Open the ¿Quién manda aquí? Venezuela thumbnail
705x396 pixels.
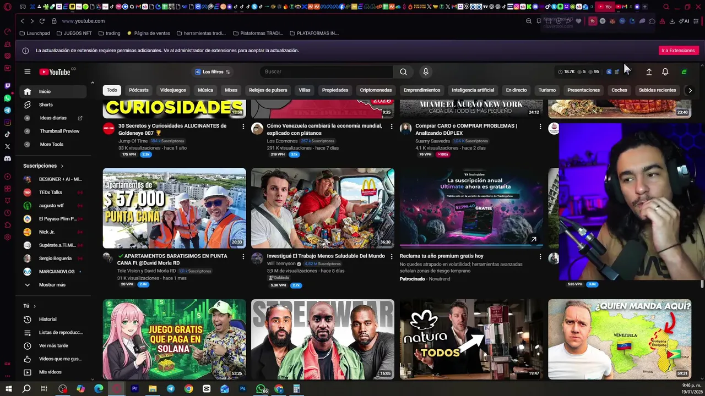620,339
